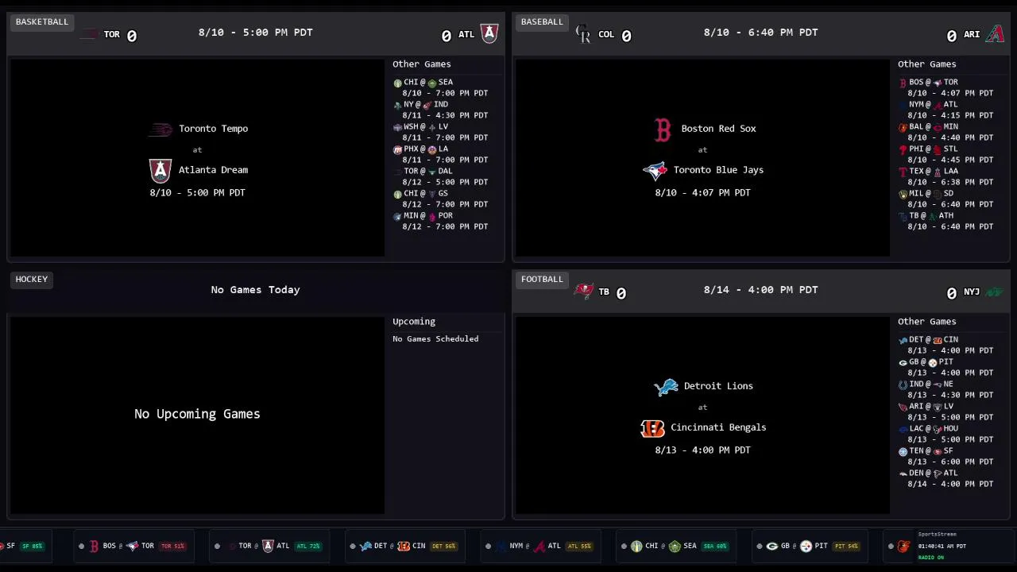
Task: Open the TOR 51% win-probability badge
Action: (x=172, y=547)
